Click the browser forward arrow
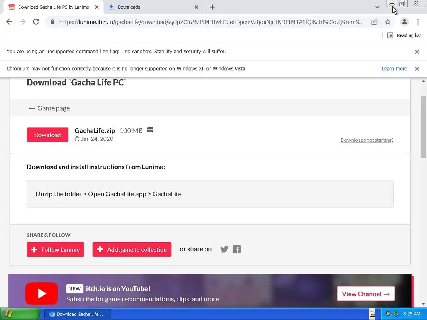 click(x=23, y=22)
